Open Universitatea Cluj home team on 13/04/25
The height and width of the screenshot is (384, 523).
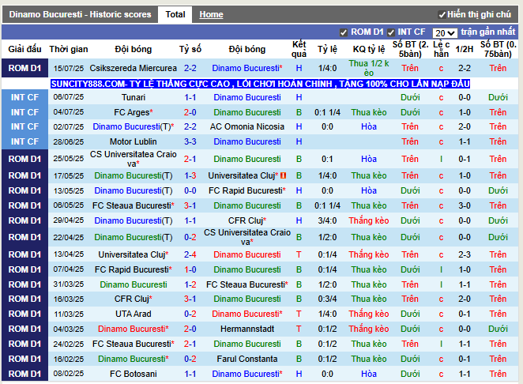(133, 255)
